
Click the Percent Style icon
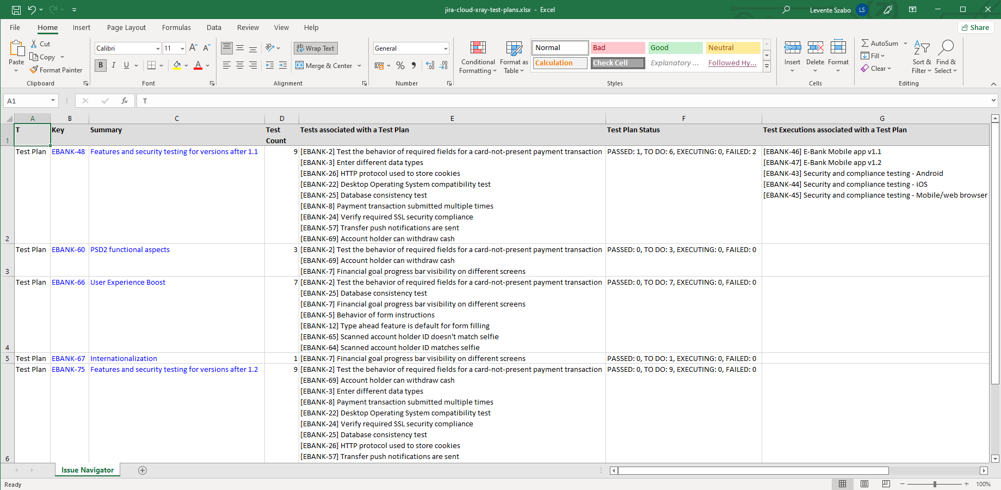point(400,65)
